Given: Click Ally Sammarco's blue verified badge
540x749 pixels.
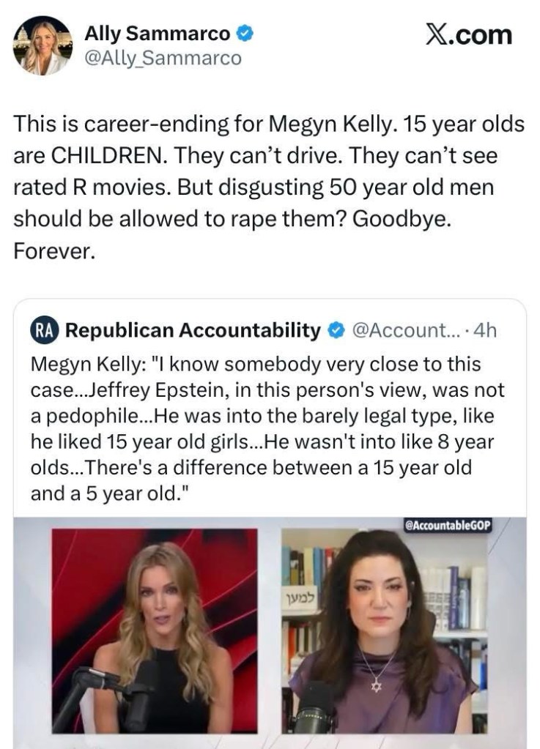Looking at the screenshot, I should (x=246, y=33).
